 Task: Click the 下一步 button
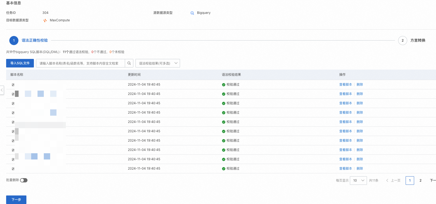[x=16, y=199]
